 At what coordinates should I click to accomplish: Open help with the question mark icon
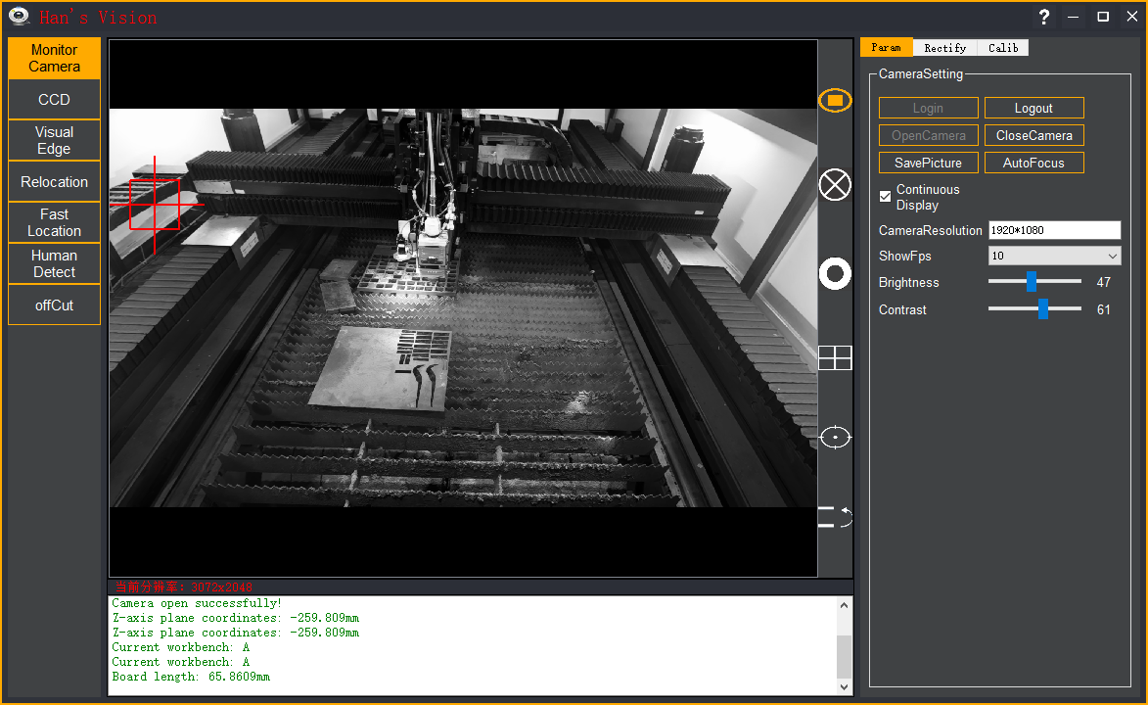[1044, 17]
